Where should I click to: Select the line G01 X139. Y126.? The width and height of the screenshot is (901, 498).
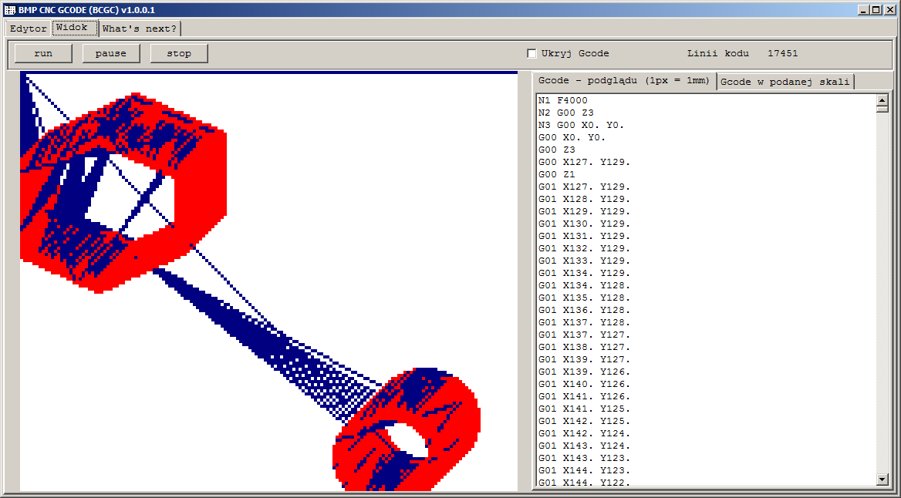pos(585,372)
